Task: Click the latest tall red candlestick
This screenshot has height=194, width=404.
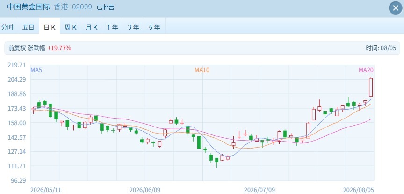Action: [371, 87]
